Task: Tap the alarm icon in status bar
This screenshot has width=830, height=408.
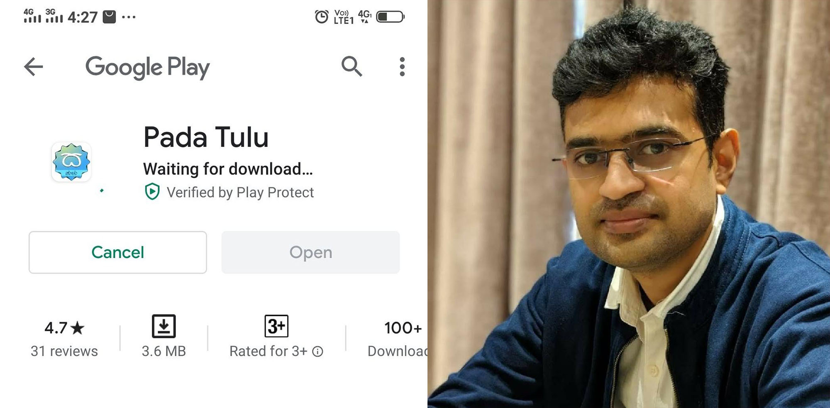Action: [x=322, y=17]
